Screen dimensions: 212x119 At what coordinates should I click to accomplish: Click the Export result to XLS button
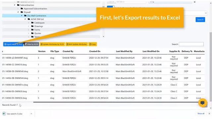(13, 44)
